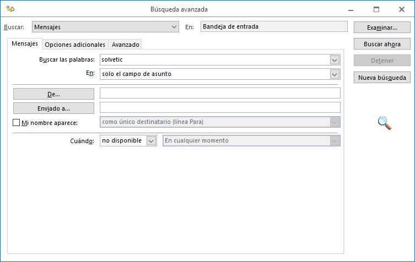Close the Búsqueda avanzada window
Viewport: 415px width, 262px height.
[402, 9]
